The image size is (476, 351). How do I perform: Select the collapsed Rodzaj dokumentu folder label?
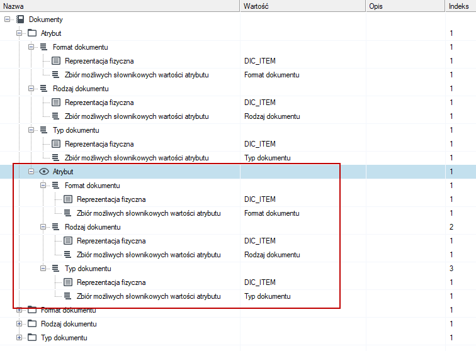[69, 324]
